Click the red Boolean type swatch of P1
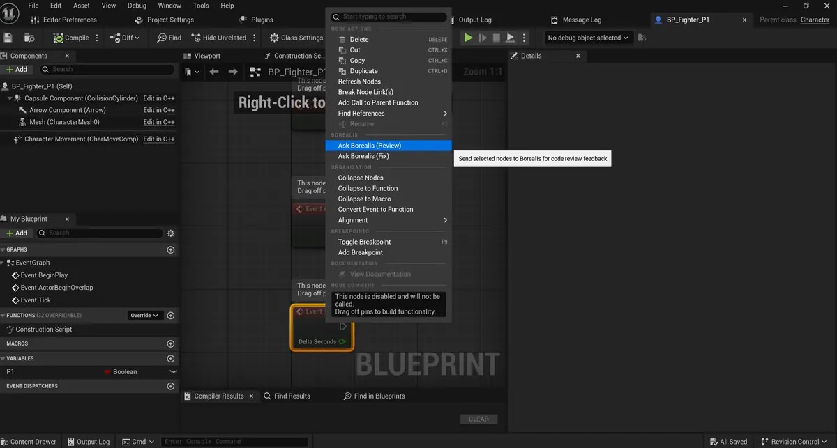 (107, 372)
